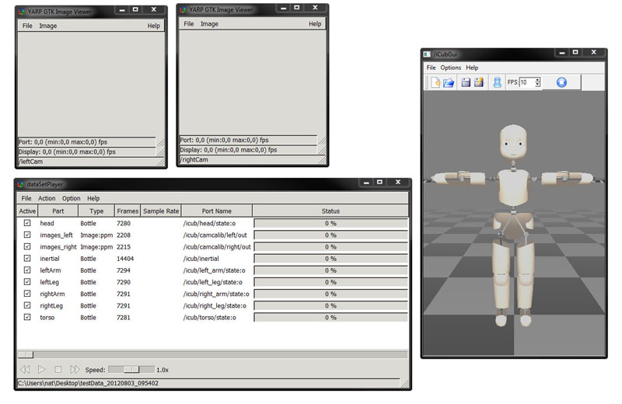Click the save-as floppy with pencil icon
Viewport: 622px width, 404px height.
(x=479, y=82)
